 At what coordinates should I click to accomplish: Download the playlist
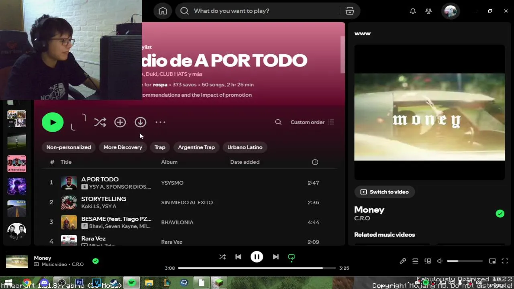pos(140,122)
